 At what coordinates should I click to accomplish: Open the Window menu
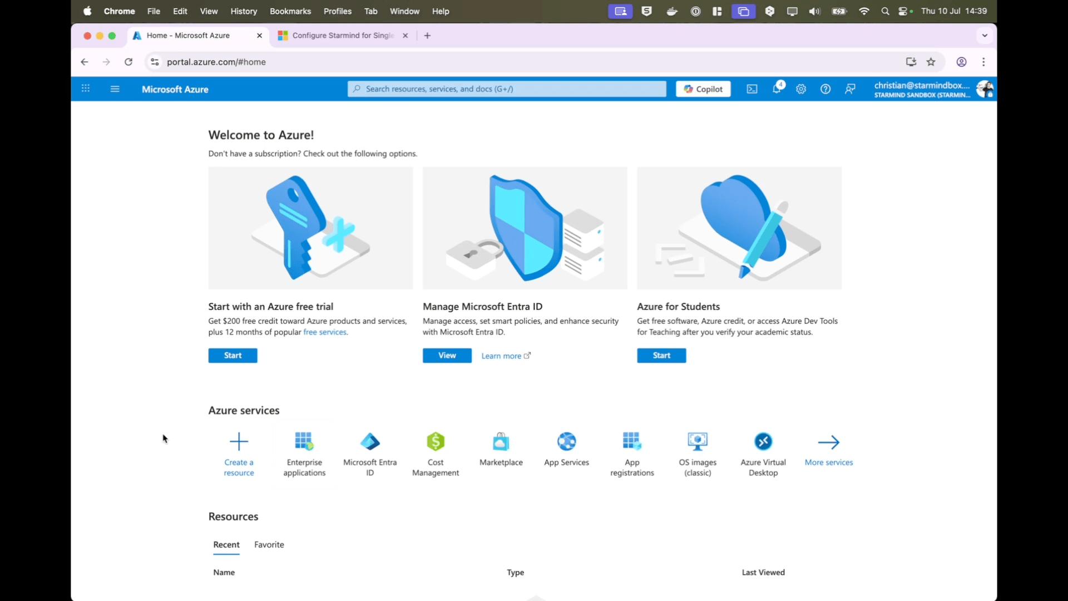(x=404, y=11)
